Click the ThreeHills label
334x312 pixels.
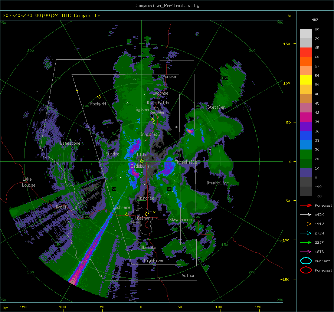(186, 162)
